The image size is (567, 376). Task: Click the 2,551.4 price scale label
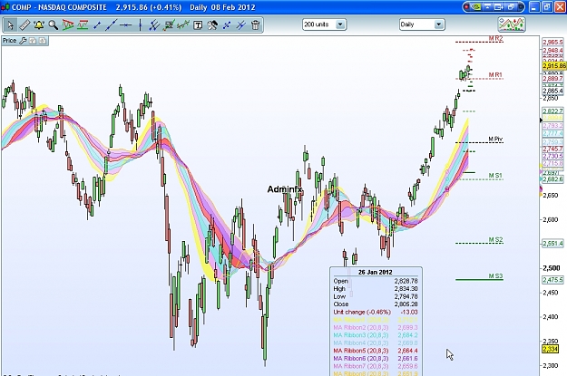(552, 244)
